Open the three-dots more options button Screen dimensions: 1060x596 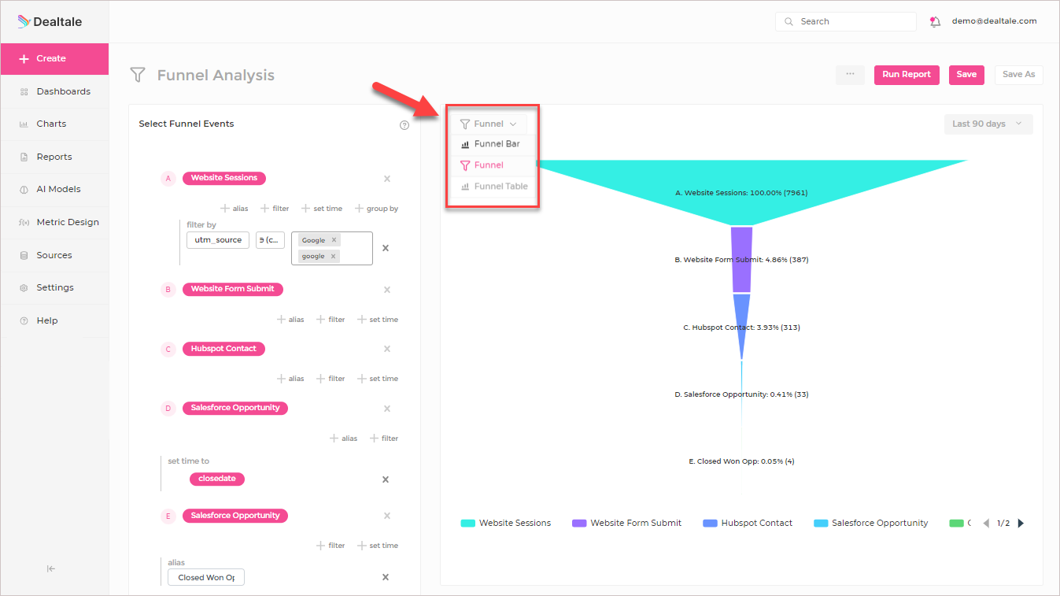[x=850, y=74]
